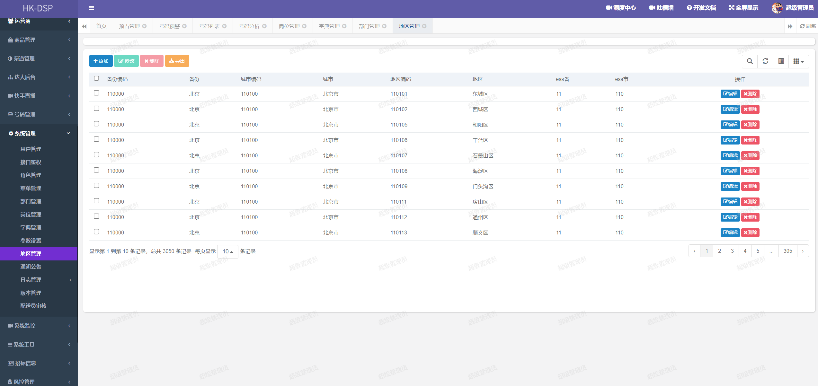The height and width of the screenshot is (386, 818).
Task: Check the row for 西城区
Action: tap(96, 109)
